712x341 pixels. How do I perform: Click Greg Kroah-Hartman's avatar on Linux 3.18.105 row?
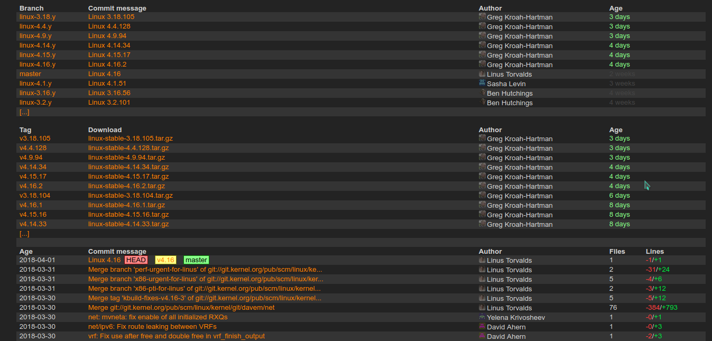[x=482, y=16]
